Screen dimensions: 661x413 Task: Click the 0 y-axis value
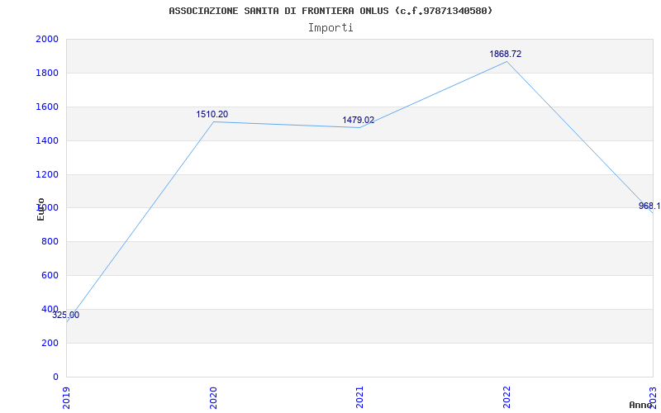pos(55,377)
